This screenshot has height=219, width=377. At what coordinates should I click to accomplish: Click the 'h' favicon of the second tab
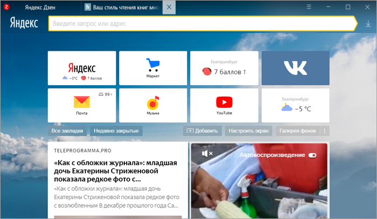point(87,7)
